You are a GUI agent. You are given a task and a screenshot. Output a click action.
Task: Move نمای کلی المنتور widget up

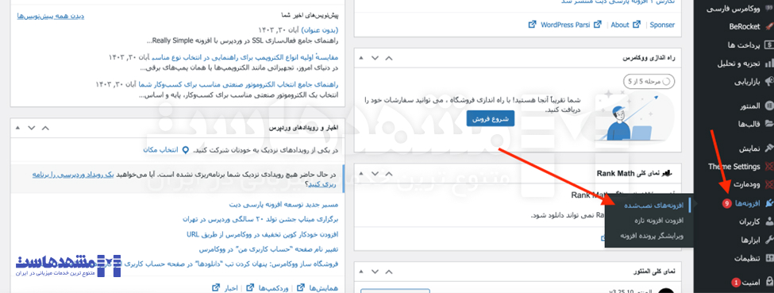tap(389, 272)
